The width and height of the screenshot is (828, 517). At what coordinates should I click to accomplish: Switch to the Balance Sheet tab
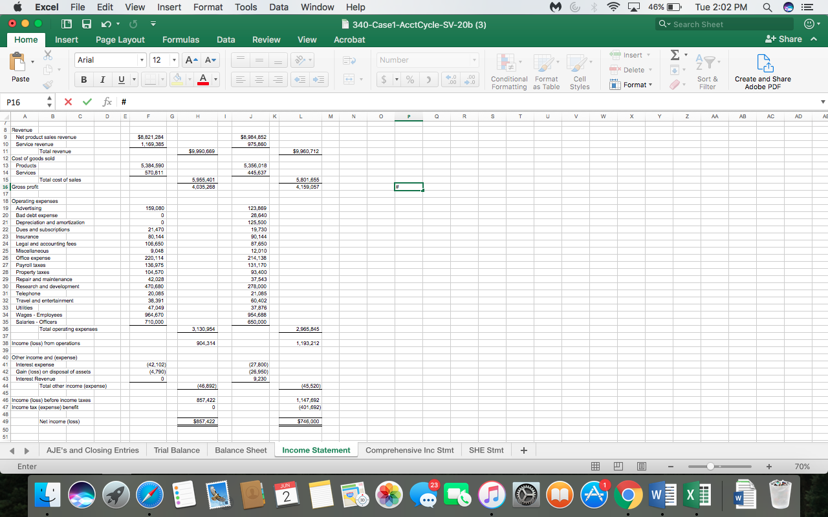click(241, 450)
